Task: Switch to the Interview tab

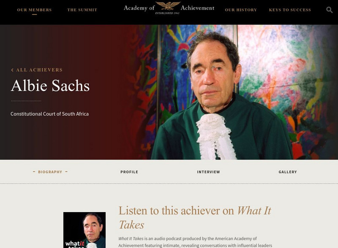Action: pyautogui.click(x=208, y=172)
